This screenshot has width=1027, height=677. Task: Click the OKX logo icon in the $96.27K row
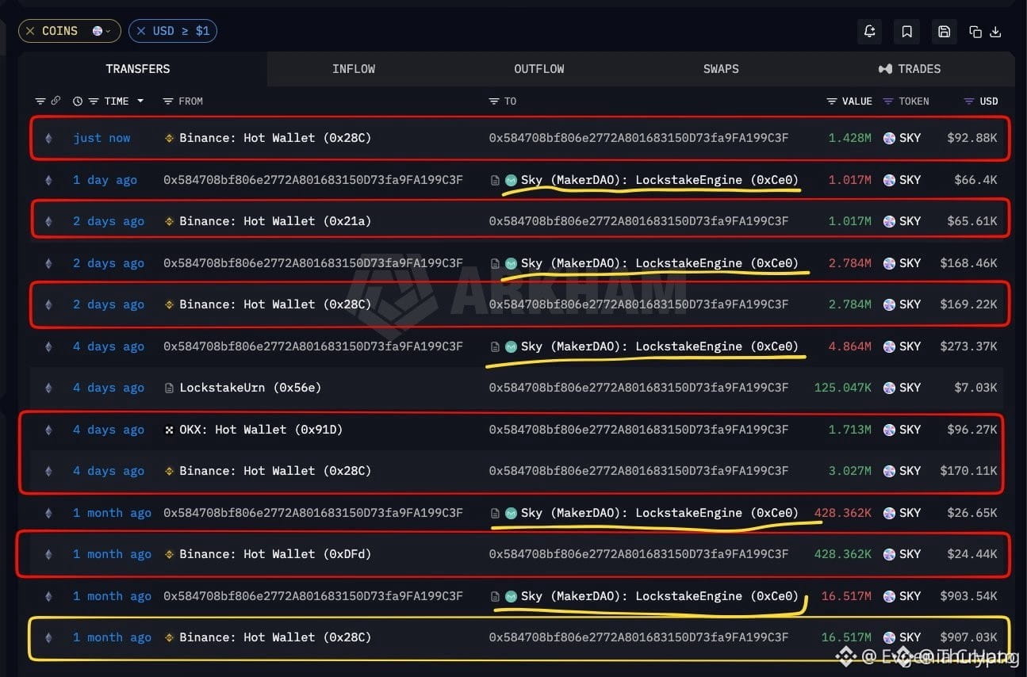[x=169, y=430]
